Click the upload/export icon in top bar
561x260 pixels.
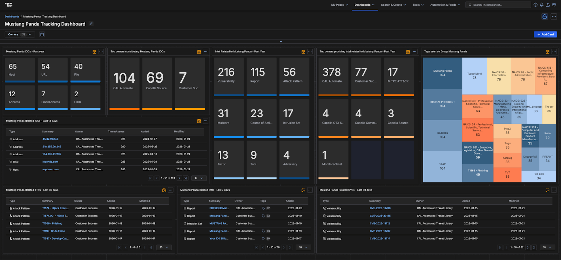point(548,5)
